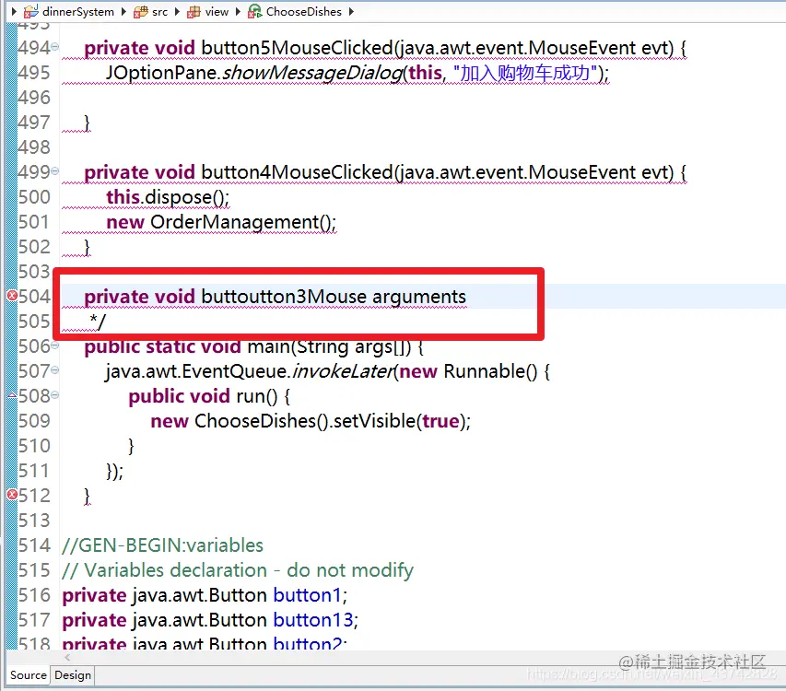Click on new OrderManagement() statement
786x691 pixels.
click(x=221, y=222)
